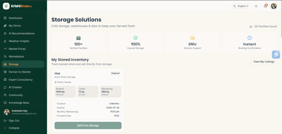The image size is (282, 134).
Task: Click View My Listings button
Action: pos(264,62)
